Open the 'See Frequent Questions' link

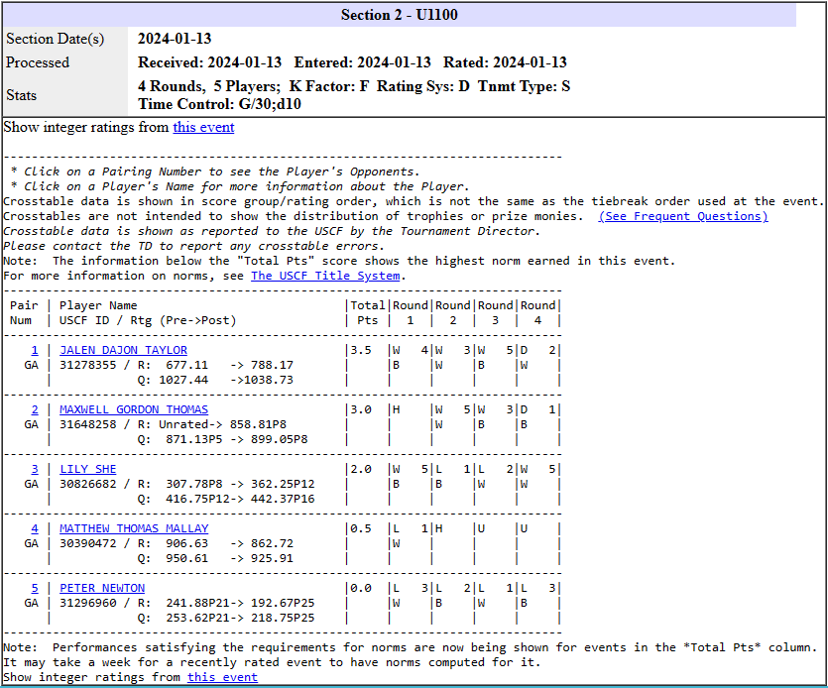[682, 216]
